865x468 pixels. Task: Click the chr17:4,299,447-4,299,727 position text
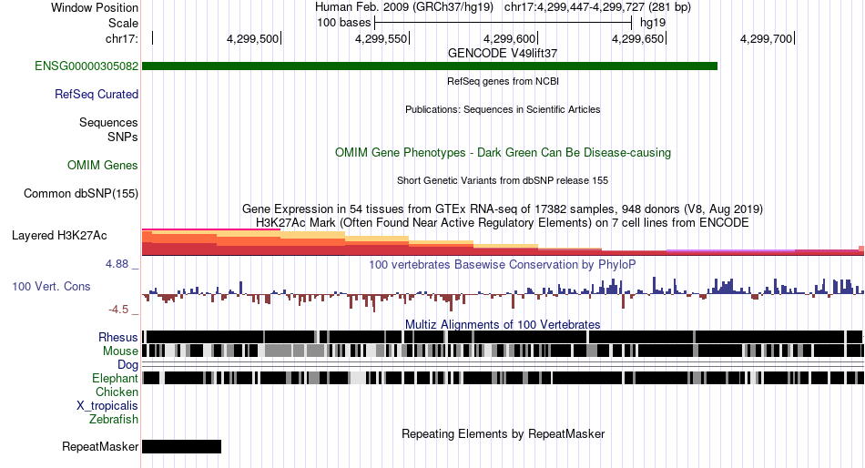point(597,7)
